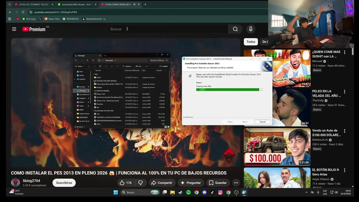Close the LOS ZOMBIES tab
This screenshot has height=202, width=359.
pyautogui.click(x=52, y=4)
